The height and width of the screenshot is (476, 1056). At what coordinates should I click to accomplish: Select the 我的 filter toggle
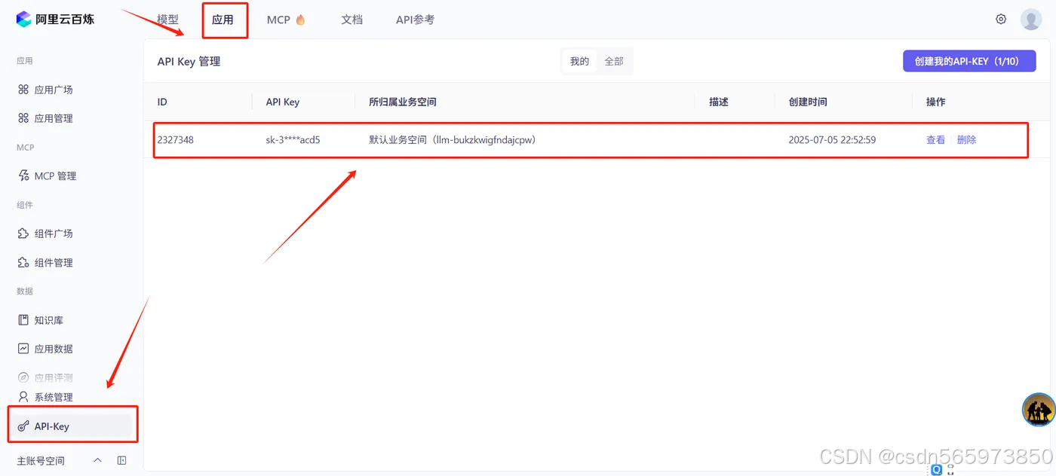[579, 62]
